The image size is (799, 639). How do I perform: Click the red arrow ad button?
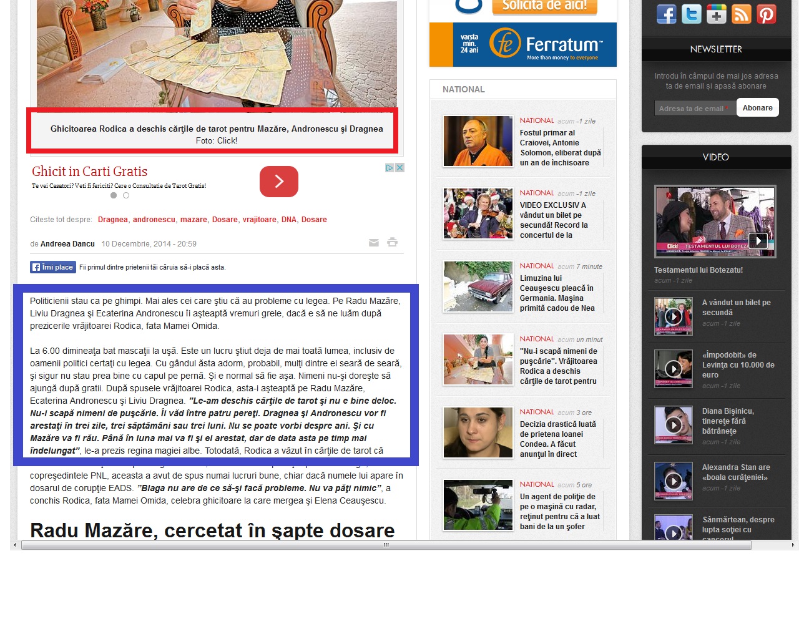278,181
